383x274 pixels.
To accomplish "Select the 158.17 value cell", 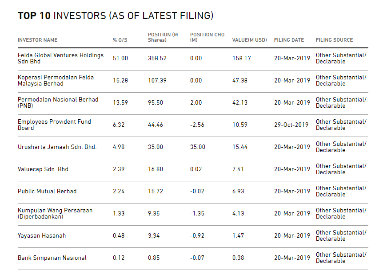I will (x=241, y=58).
